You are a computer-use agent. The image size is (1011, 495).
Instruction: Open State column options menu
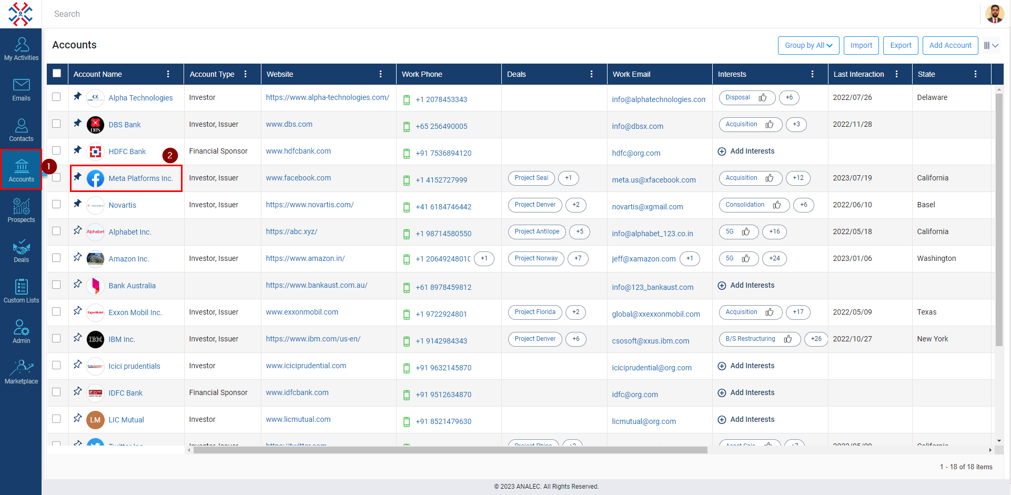point(976,74)
